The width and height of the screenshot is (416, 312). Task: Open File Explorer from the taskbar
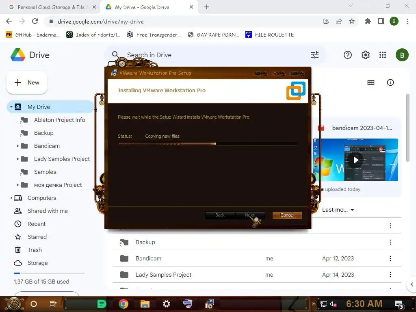pos(145,304)
